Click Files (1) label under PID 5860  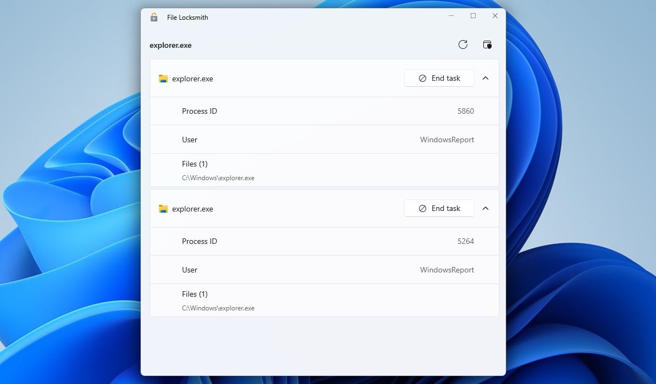coord(195,164)
